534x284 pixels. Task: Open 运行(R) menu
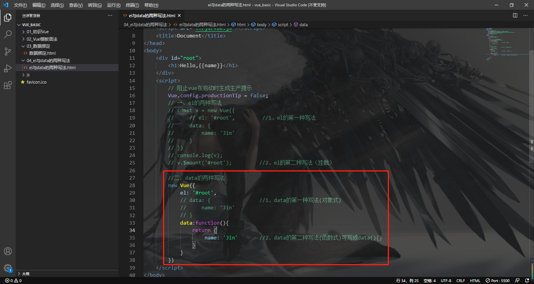tap(114, 5)
